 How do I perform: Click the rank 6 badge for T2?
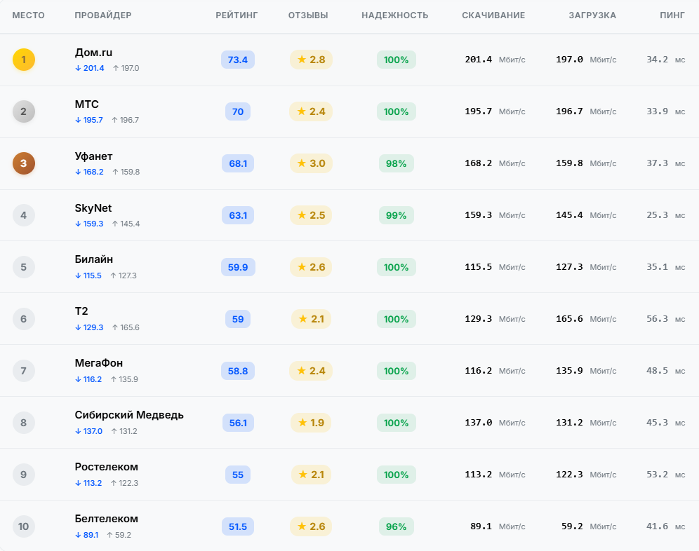click(x=24, y=319)
